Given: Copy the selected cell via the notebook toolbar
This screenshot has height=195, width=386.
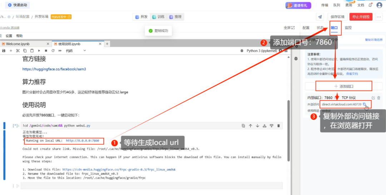Looking at the screenshot, I should [x=25, y=50].
